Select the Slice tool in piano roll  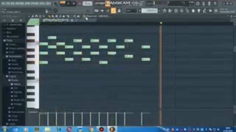pyautogui.click(x=67, y=16)
